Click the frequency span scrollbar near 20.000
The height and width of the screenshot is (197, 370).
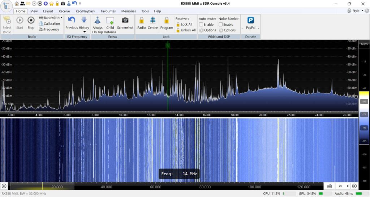[57, 186]
